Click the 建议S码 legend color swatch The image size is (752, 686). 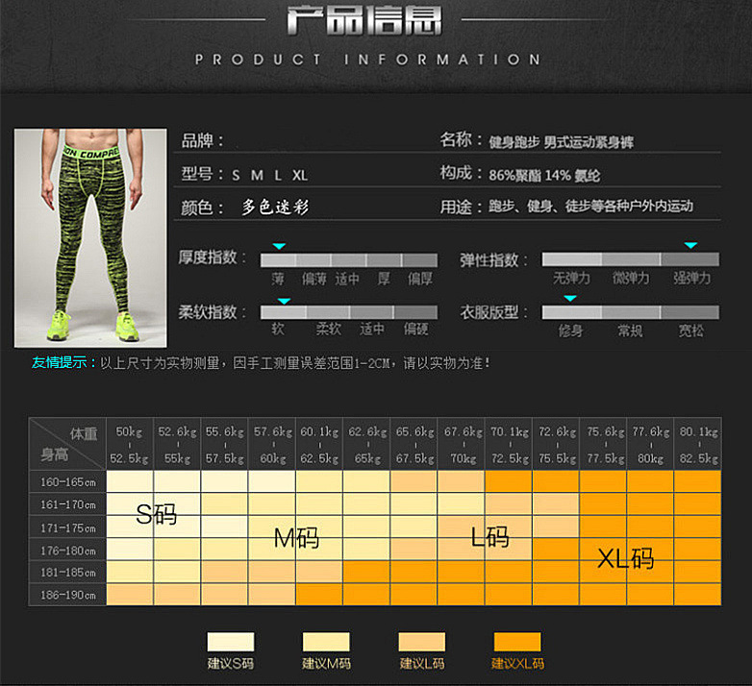[x=231, y=642]
